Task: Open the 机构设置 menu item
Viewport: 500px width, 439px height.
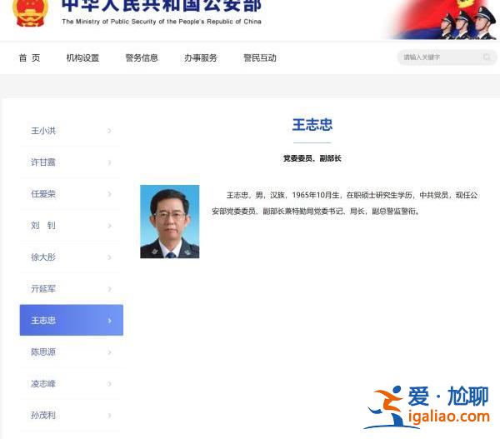Action: (82, 58)
